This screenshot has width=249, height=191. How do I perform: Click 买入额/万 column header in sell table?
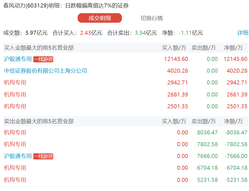(174, 121)
